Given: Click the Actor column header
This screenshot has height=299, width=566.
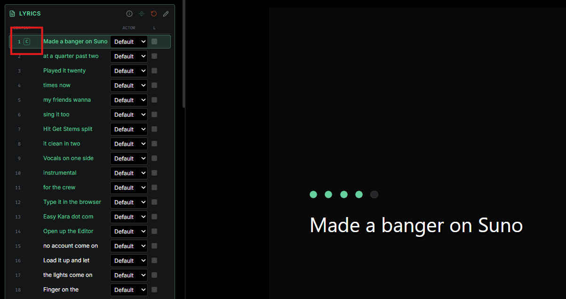Looking at the screenshot, I should pos(129,28).
